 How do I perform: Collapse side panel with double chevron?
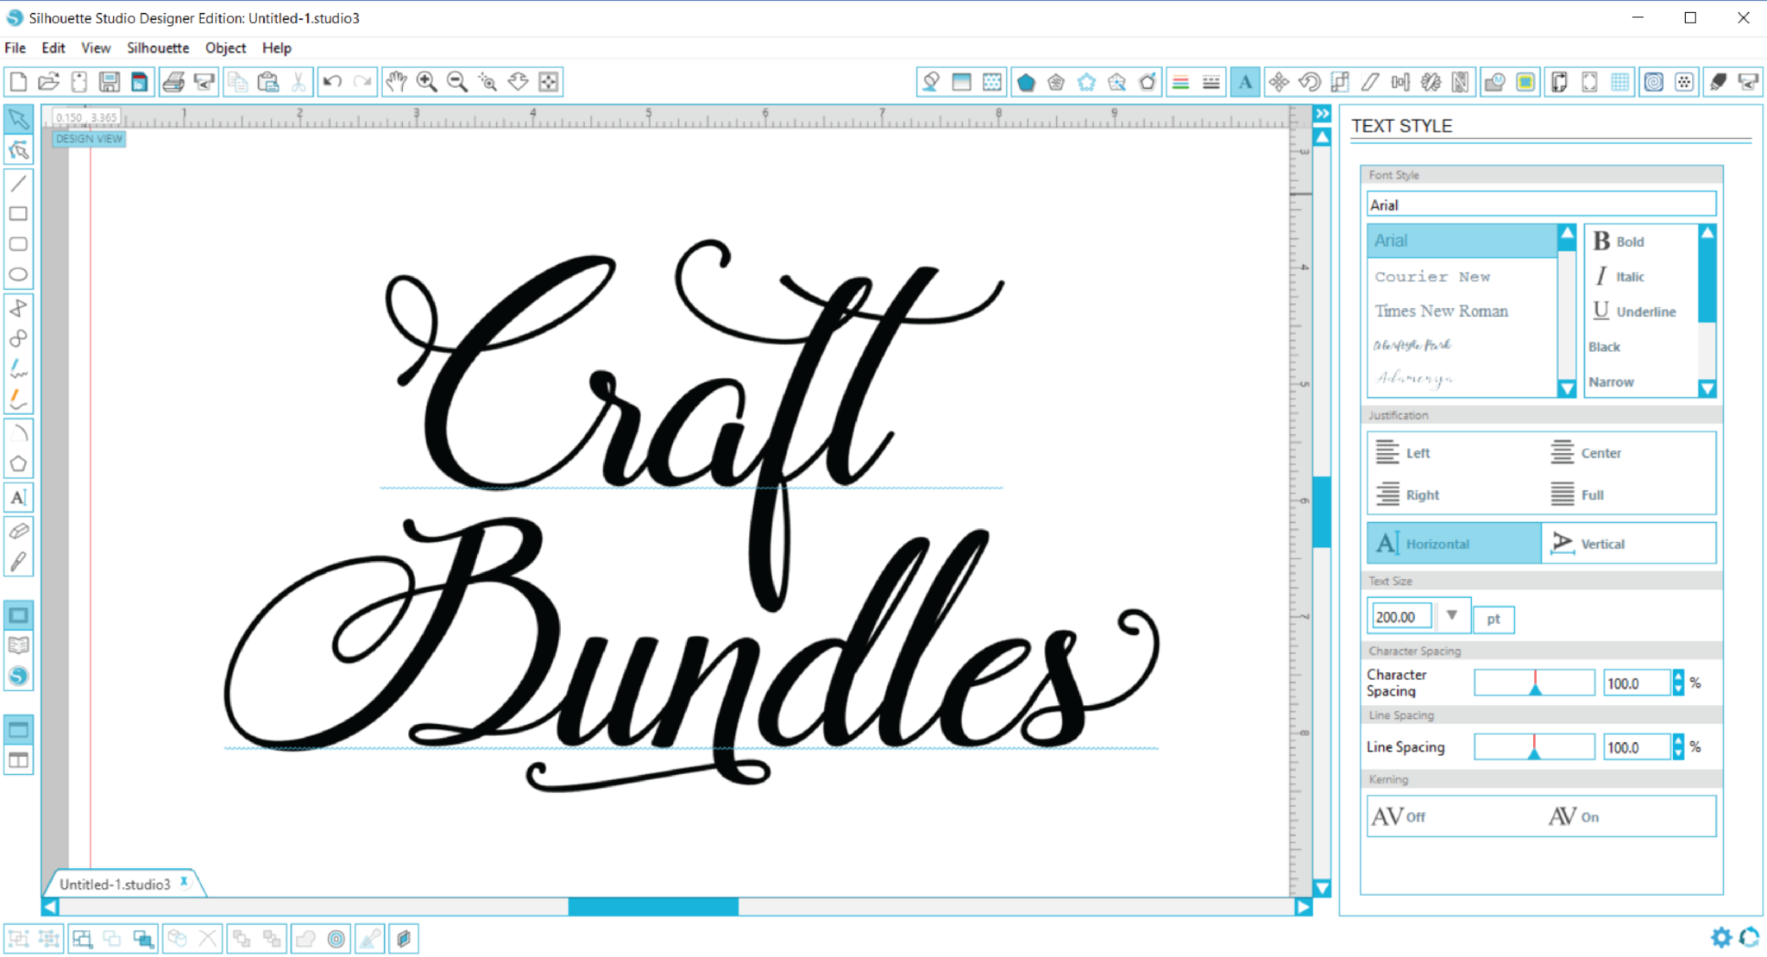click(1323, 114)
